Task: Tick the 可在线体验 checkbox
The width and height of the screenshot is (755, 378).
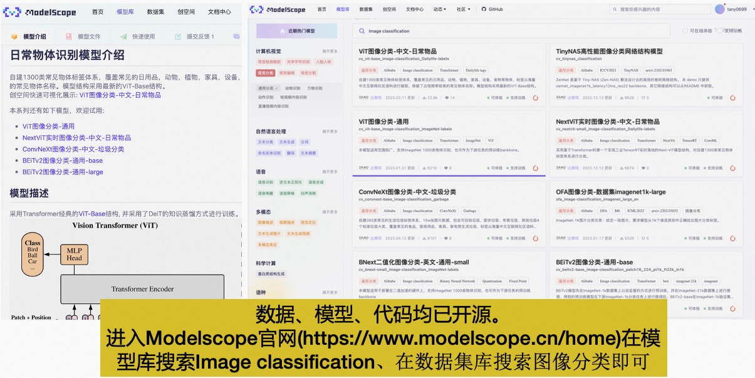Action: click(685, 31)
